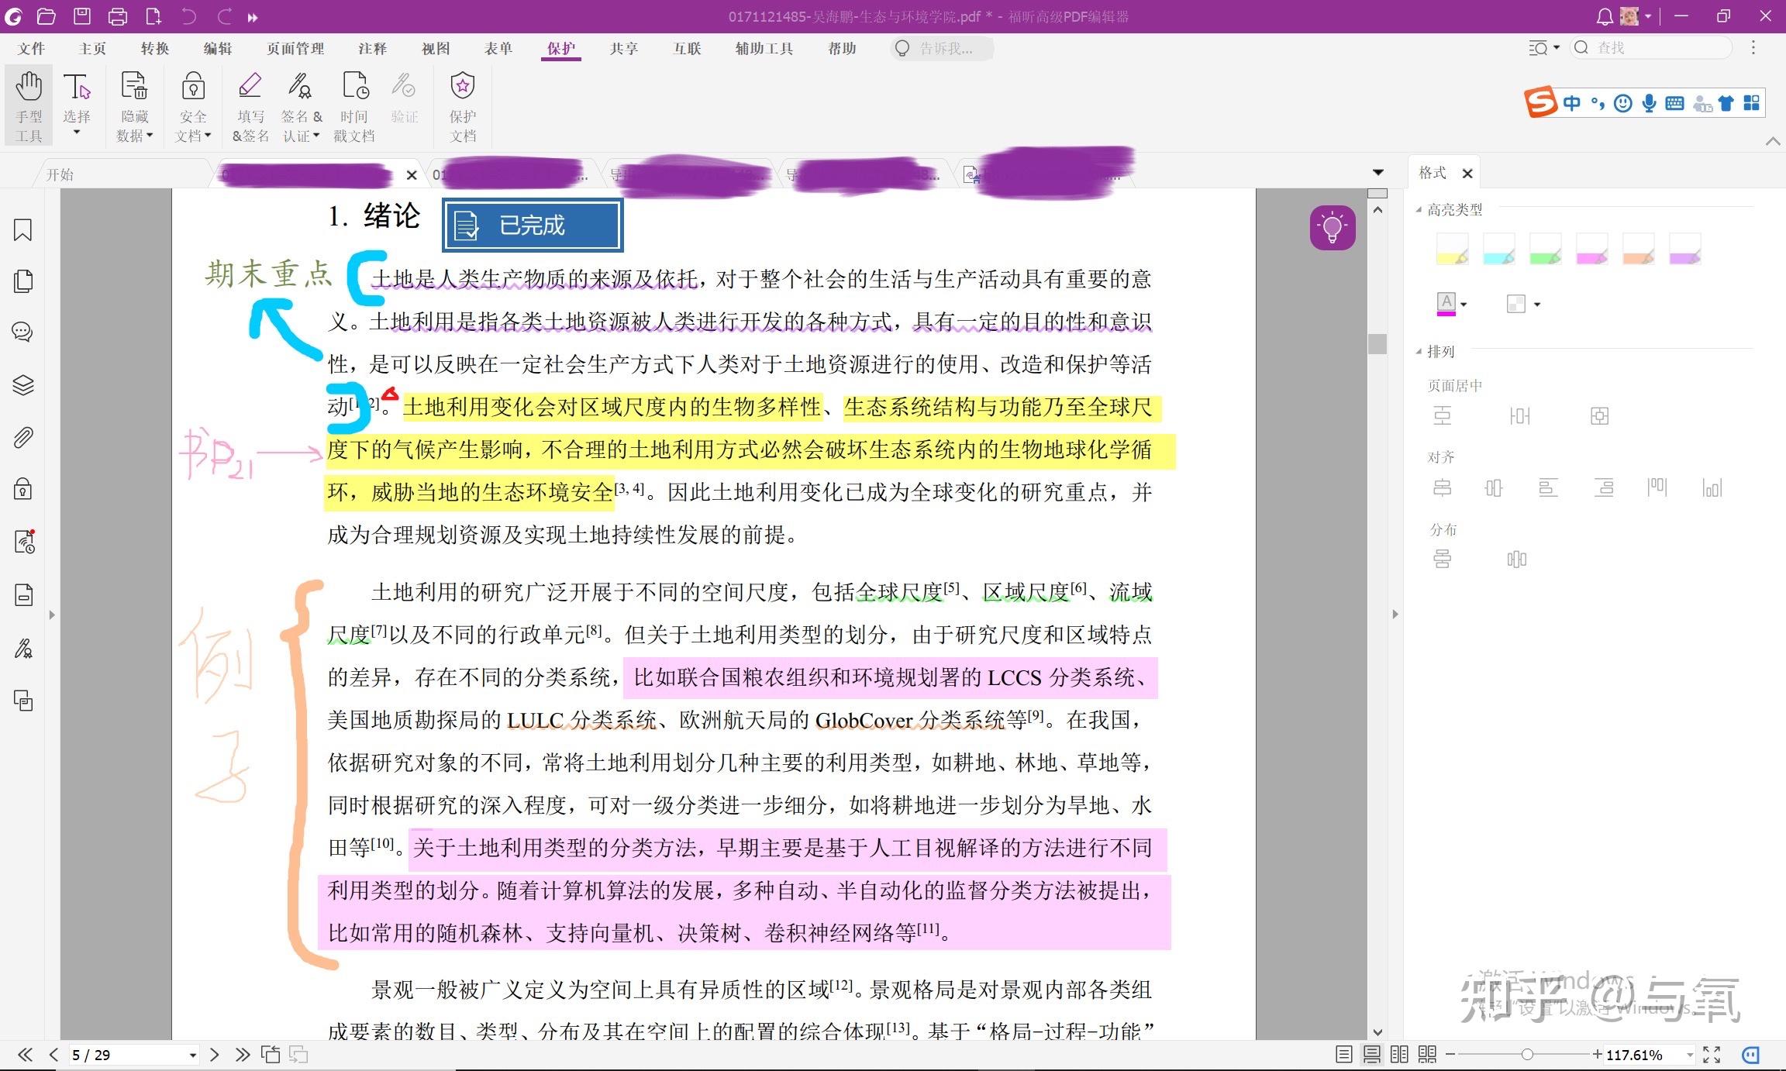Viewport: 1786px width, 1071px height.
Task: Click the vertical scrollbar thumb
Action: tap(1377, 343)
